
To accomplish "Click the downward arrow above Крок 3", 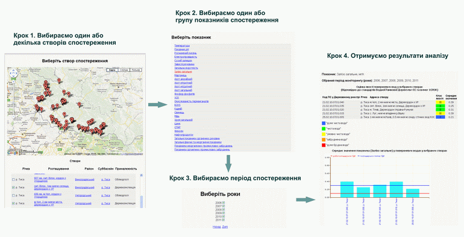I will (x=228, y=163).
